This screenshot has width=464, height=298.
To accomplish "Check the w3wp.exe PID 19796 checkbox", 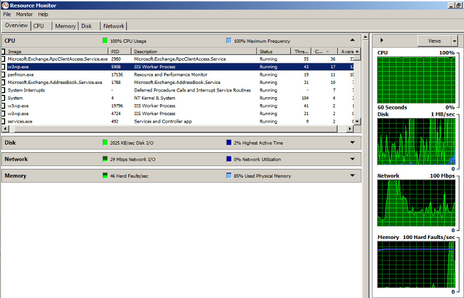I will 3,106.
